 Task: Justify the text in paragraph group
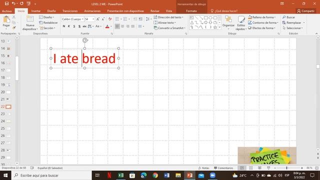coord(132,26)
